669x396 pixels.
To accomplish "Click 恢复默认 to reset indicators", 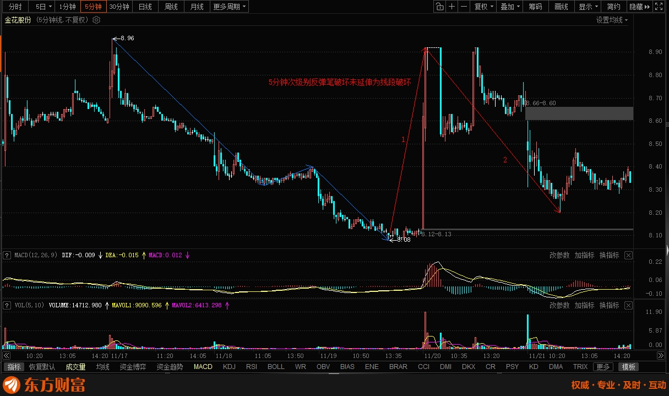I will (x=42, y=367).
